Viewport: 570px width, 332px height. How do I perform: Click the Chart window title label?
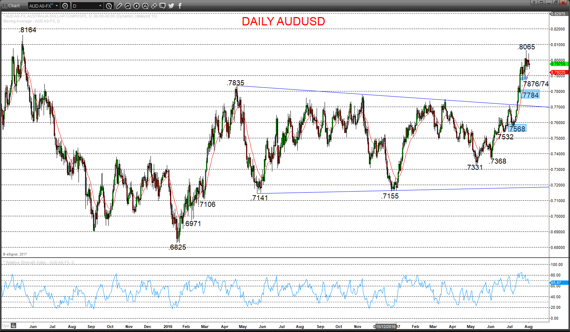tap(14, 6)
